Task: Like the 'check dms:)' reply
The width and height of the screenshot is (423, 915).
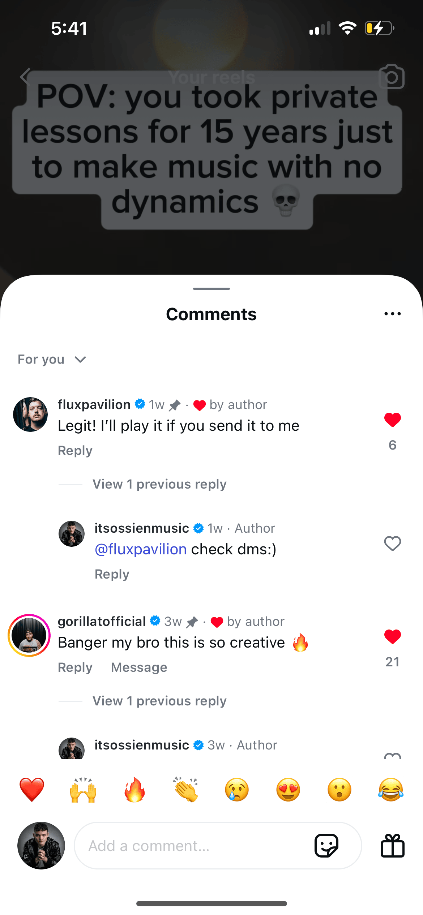Action: [392, 544]
